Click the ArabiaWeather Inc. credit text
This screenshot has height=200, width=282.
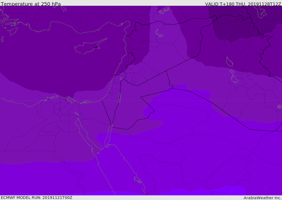(262, 198)
